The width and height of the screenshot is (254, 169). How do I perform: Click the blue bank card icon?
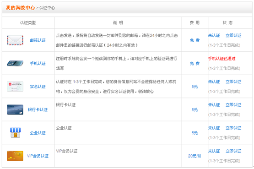click(x=15, y=109)
